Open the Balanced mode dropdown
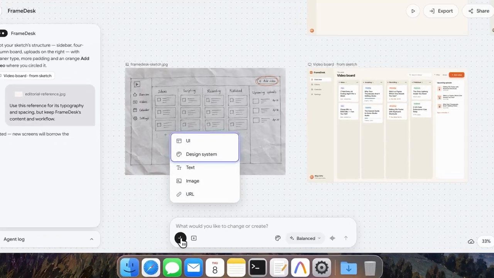494x278 pixels. 305,238
